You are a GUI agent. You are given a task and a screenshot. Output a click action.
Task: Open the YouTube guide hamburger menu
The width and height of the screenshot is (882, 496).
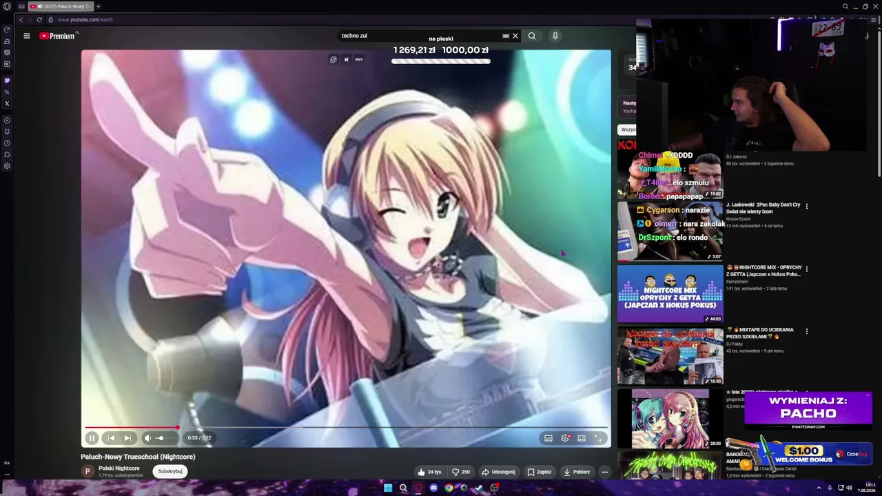[x=27, y=36]
